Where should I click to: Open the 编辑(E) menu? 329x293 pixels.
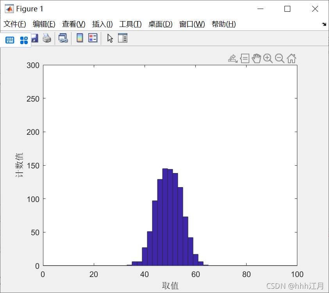(44, 24)
